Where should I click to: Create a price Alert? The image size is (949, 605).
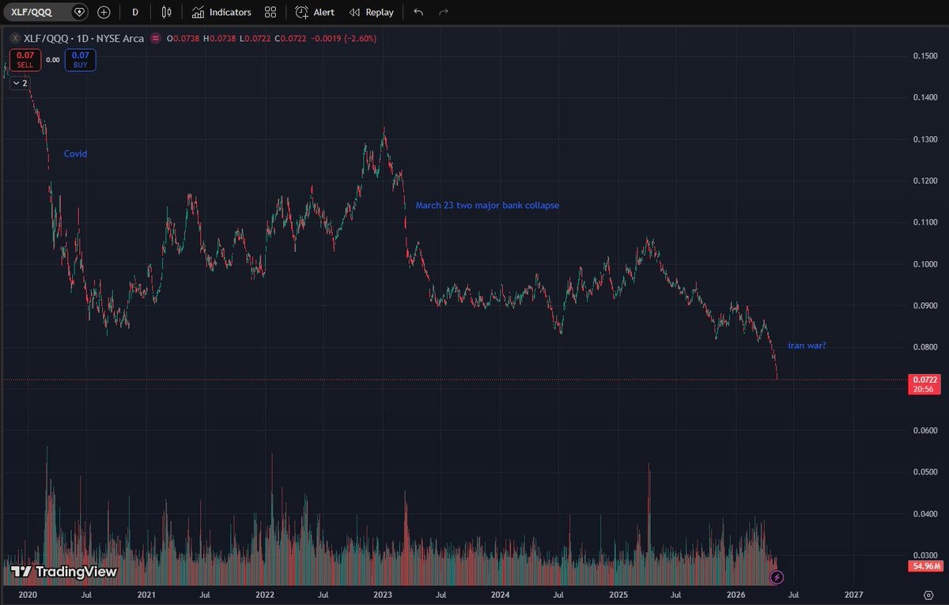315,12
